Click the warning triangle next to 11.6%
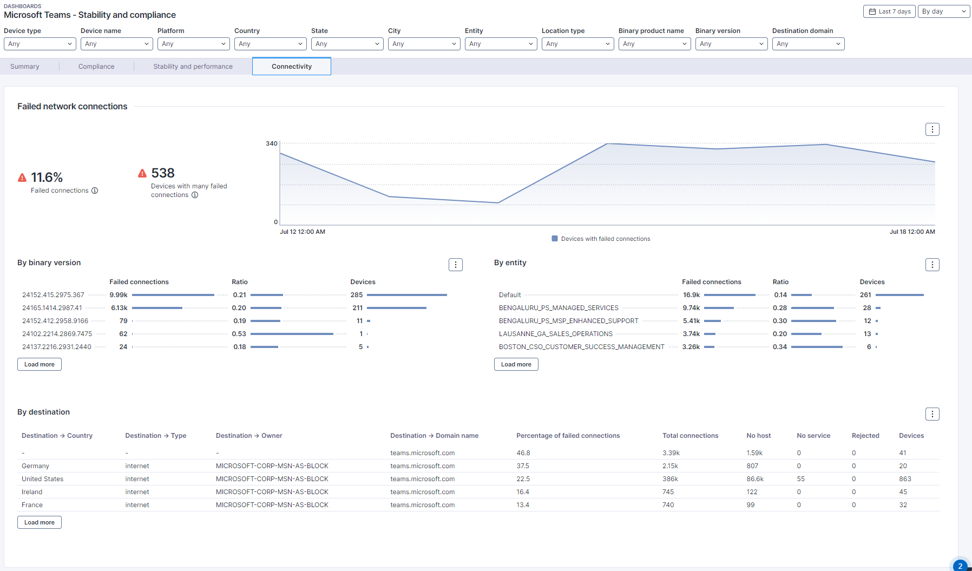Viewport: 972px width, 571px height. coord(22,178)
